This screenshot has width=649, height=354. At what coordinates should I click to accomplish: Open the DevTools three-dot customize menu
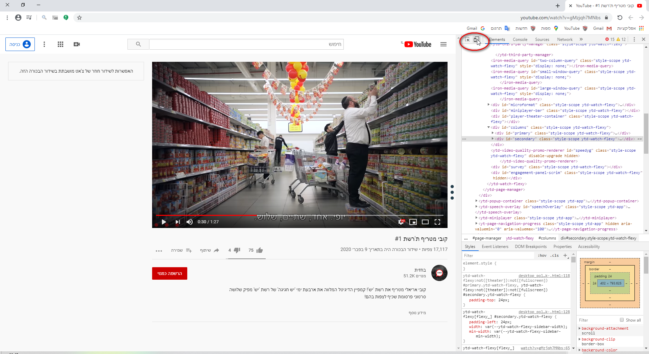pos(634,40)
